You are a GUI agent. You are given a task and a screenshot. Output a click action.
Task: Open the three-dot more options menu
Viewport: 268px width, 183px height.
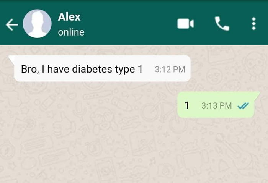tap(254, 24)
